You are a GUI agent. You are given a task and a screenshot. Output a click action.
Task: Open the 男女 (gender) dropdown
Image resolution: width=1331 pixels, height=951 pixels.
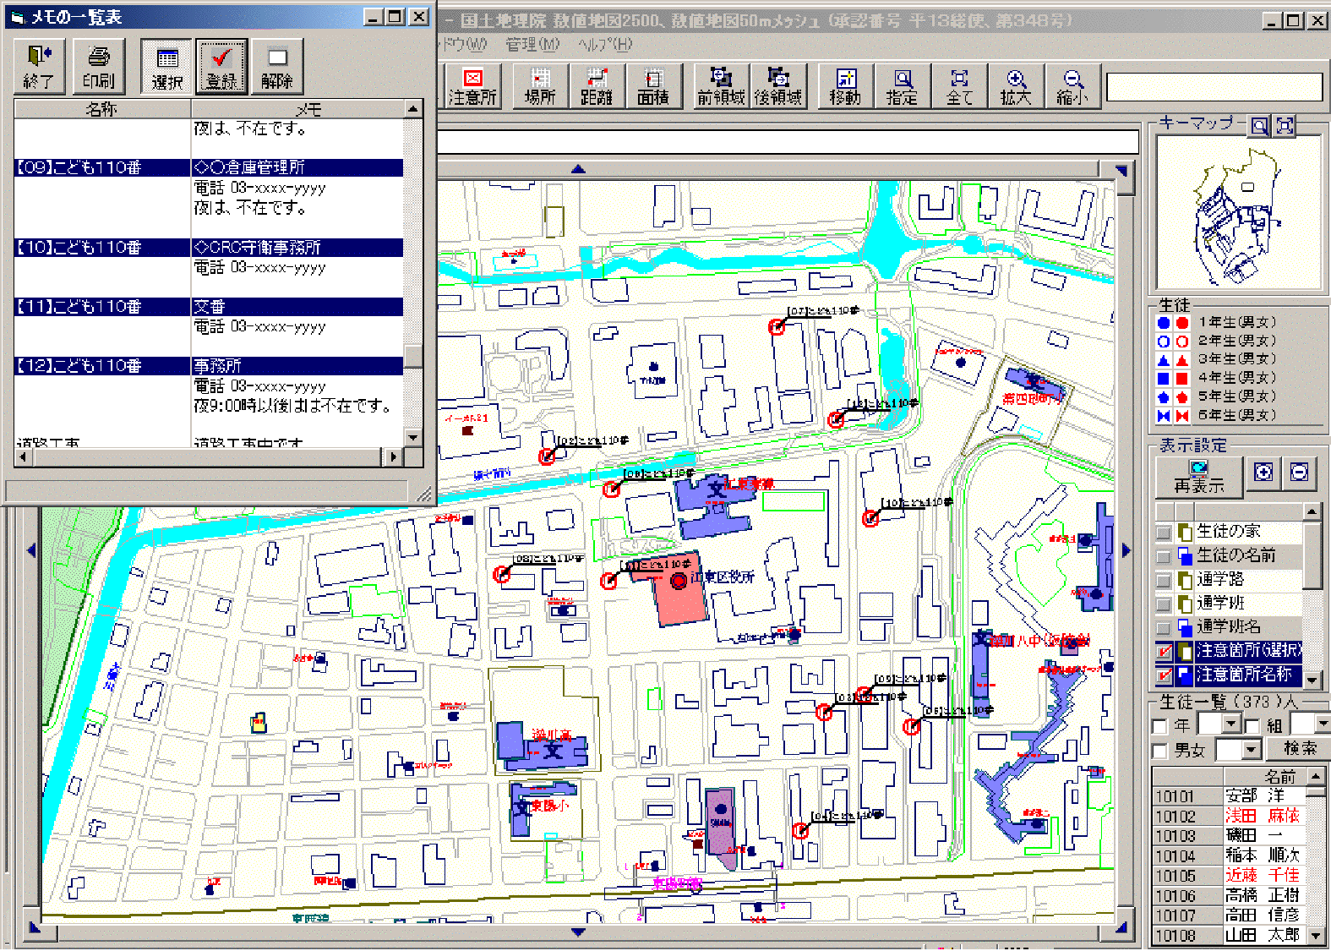[x=1252, y=749]
